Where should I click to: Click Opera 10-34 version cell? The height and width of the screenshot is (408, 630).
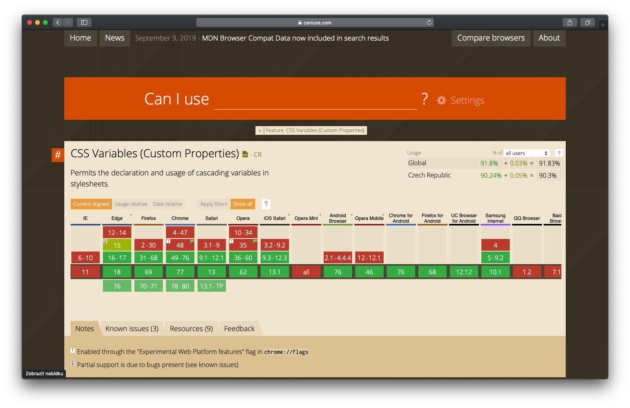coord(243,233)
